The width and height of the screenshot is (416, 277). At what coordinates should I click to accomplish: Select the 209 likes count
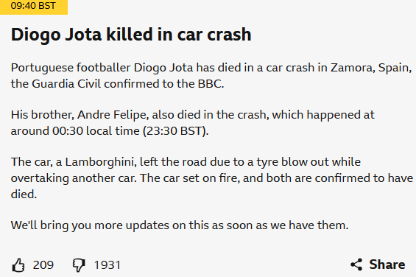(43, 265)
